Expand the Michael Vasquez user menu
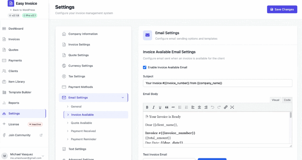302x160 pixels. point(43,156)
